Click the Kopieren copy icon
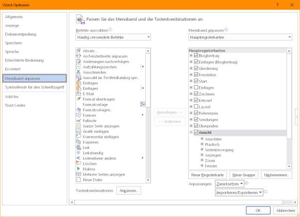This screenshot has width=300, height=217. coord(79,142)
